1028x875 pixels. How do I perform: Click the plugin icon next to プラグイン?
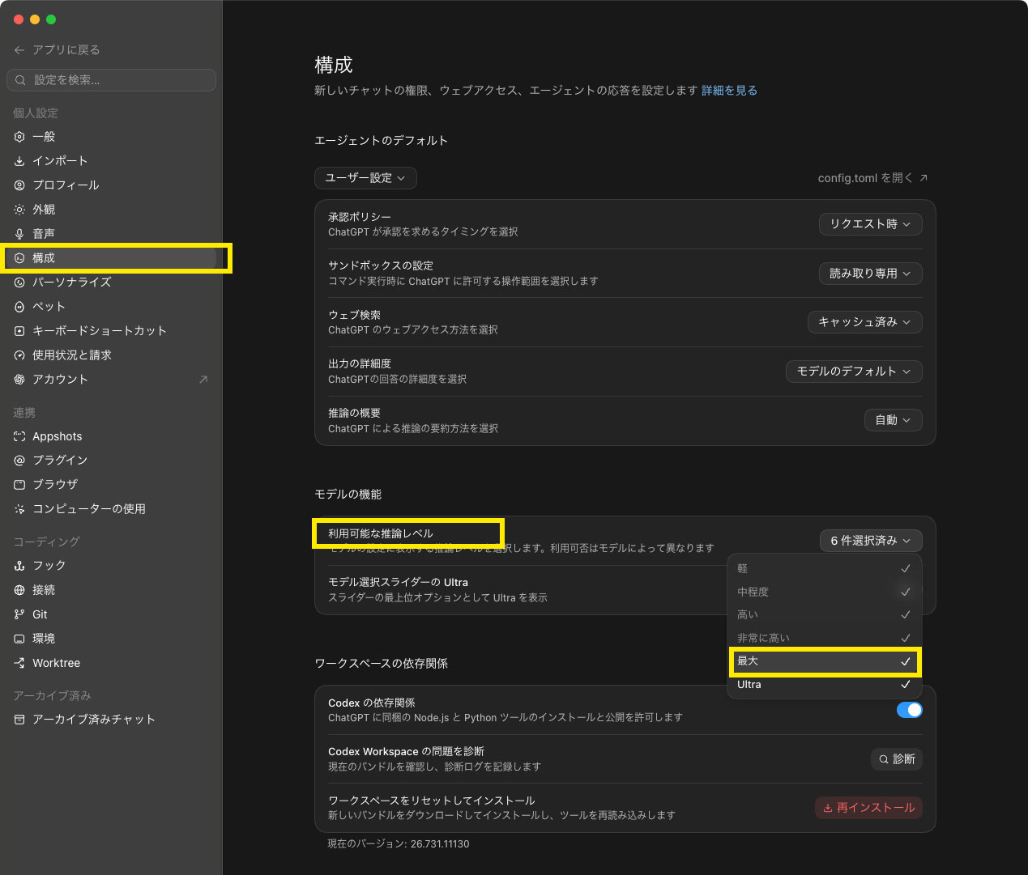(x=19, y=461)
